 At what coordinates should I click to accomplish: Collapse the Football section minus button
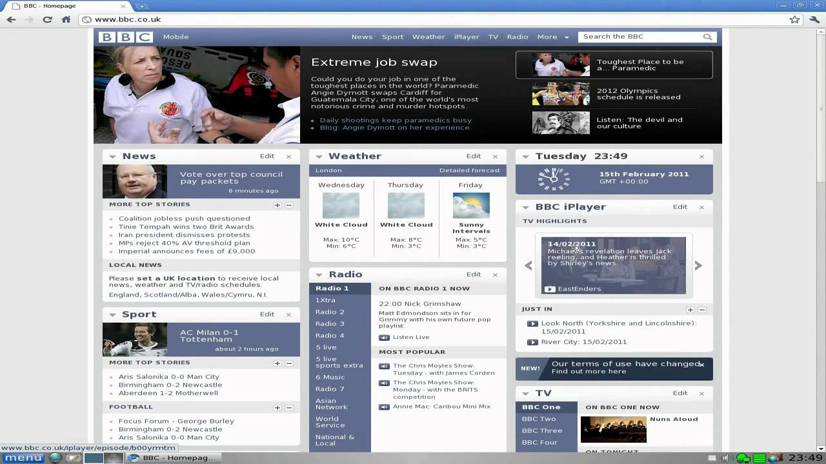(289, 407)
